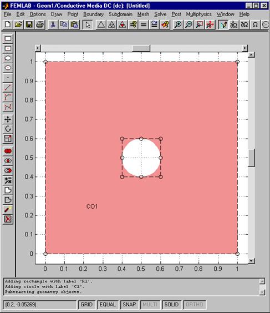Screen dimensions: 270x313
Task: Click the horizontal scrollbar right arrow
Action: [x=245, y=48]
